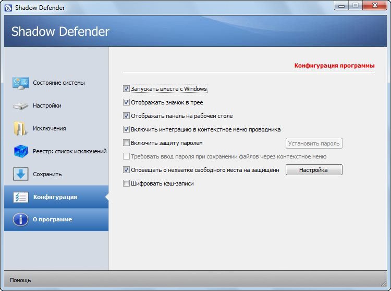Open Состояние системы section

pyautogui.click(x=59, y=83)
